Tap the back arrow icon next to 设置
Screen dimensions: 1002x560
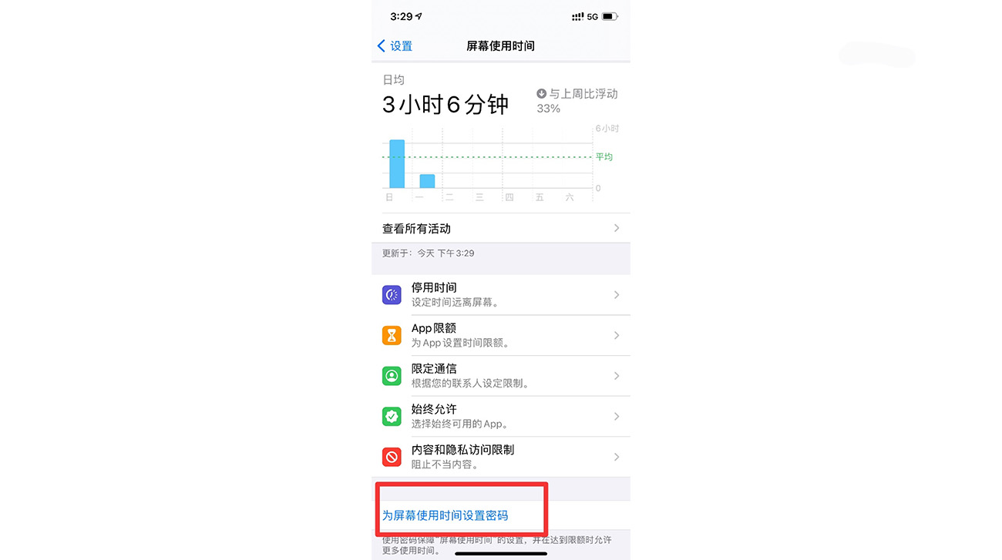[x=381, y=46]
